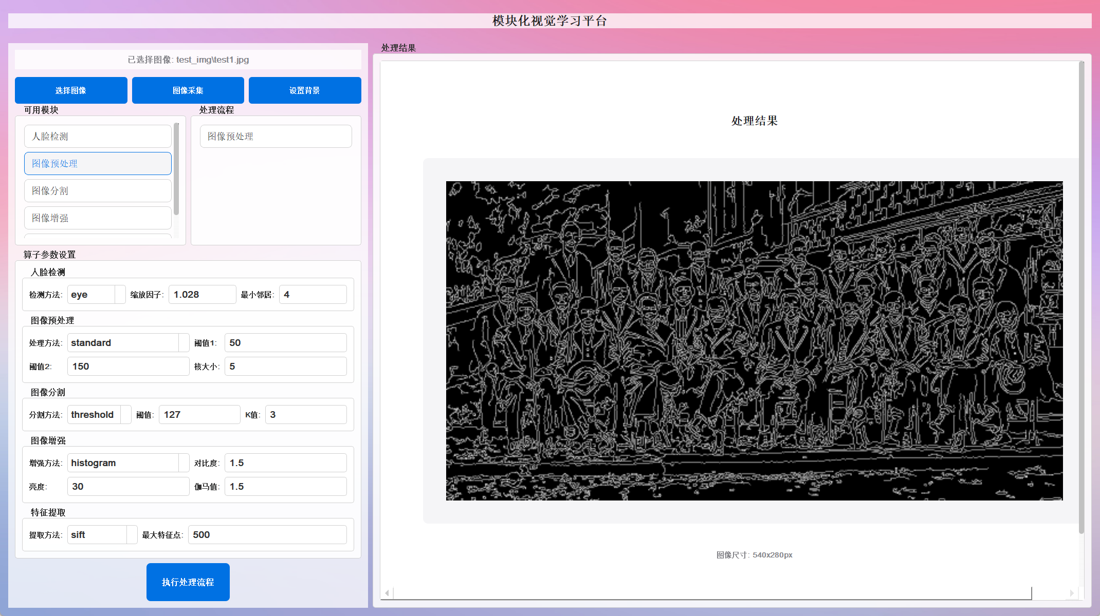Click the 缩放因子 input field
The height and width of the screenshot is (616, 1100).
[x=202, y=295]
